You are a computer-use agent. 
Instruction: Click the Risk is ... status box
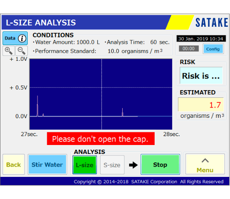(201, 75)
